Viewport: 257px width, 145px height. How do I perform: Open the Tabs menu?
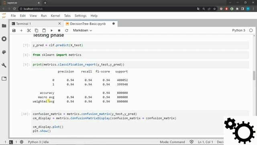[x=67, y=16]
